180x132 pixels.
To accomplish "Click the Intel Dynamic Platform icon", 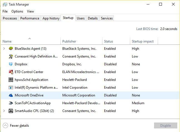I will point(11,88).
